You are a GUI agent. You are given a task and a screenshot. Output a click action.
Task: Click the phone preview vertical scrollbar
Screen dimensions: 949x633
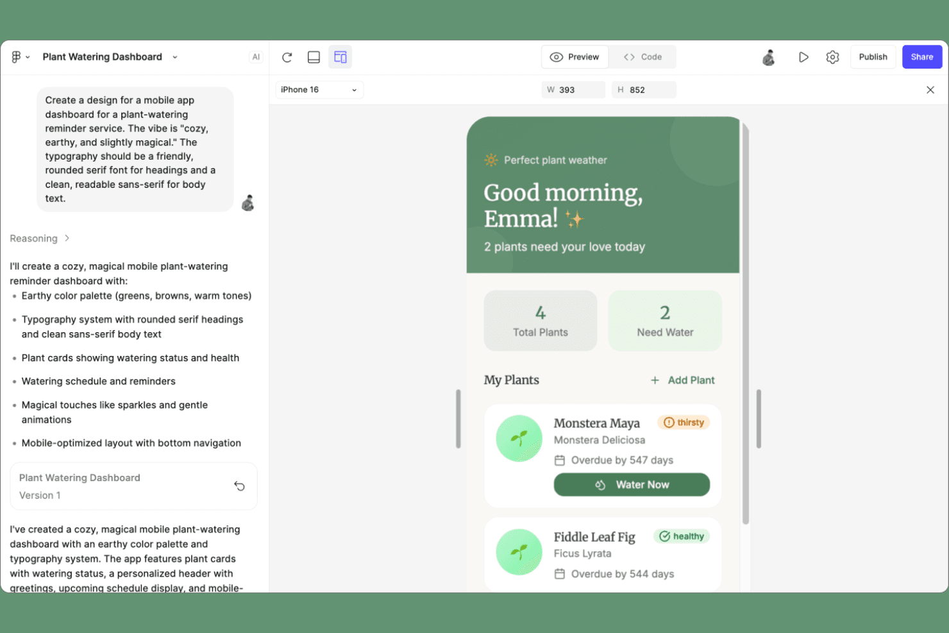[x=745, y=324]
